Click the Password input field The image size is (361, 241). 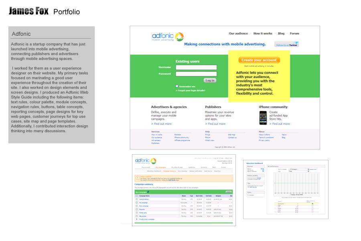click(x=196, y=74)
